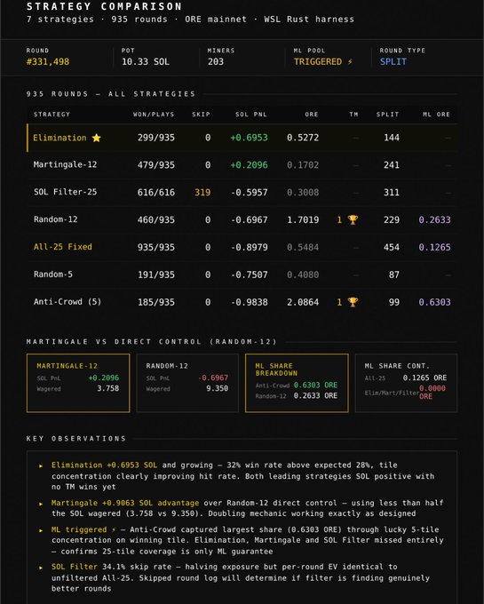Screen dimensions: 484x604
Task: Click 'Martingale +0.9063 SOL advantage' observation heading
Action: (x=125, y=503)
